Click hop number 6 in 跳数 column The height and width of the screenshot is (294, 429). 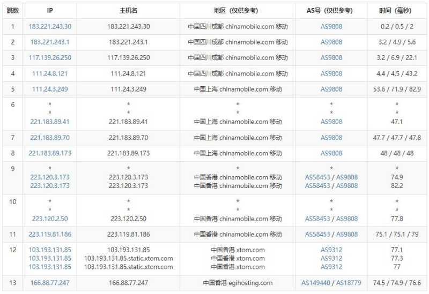click(x=12, y=104)
